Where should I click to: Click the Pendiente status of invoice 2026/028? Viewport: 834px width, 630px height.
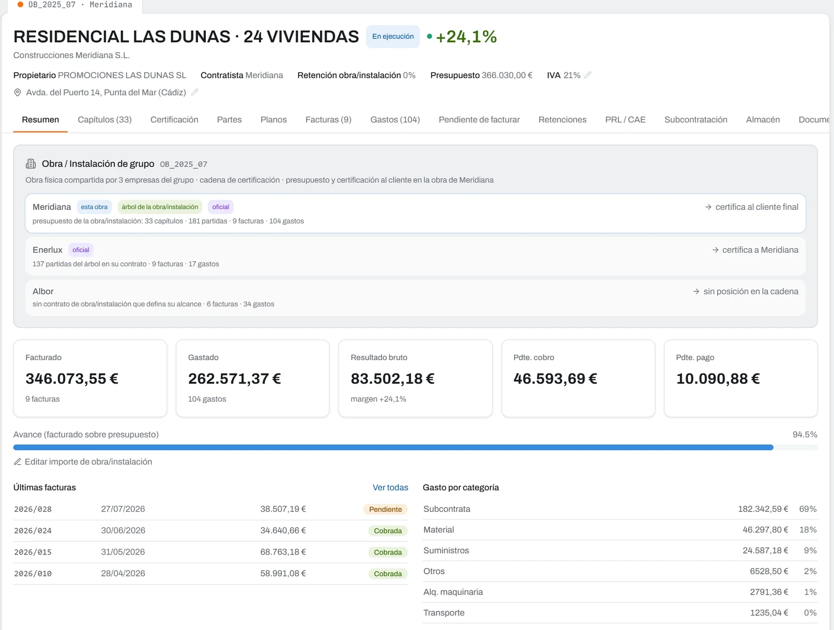385,510
